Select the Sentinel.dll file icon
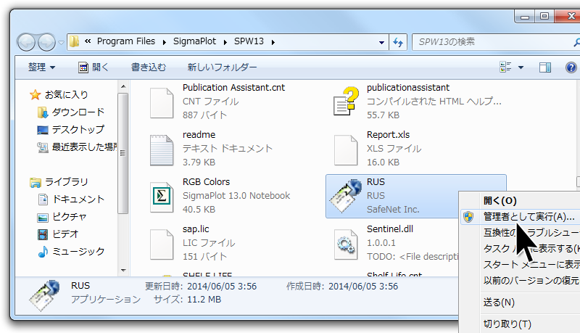The image size is (580, 333). [346, 244]
